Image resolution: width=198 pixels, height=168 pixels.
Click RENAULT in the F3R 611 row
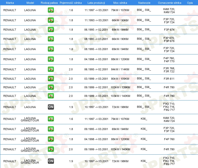pos(10,79)
